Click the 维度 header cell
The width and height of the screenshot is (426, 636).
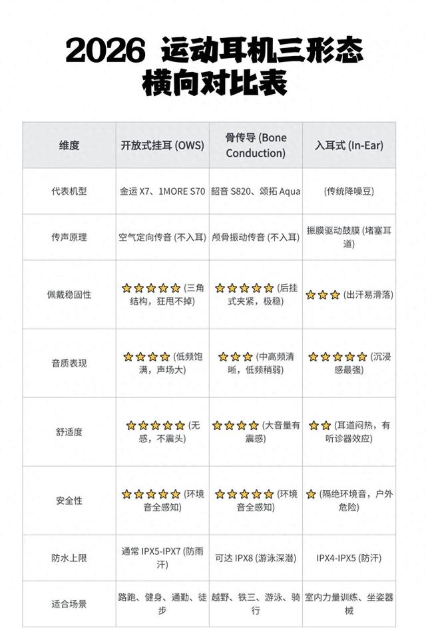(69, 145)
